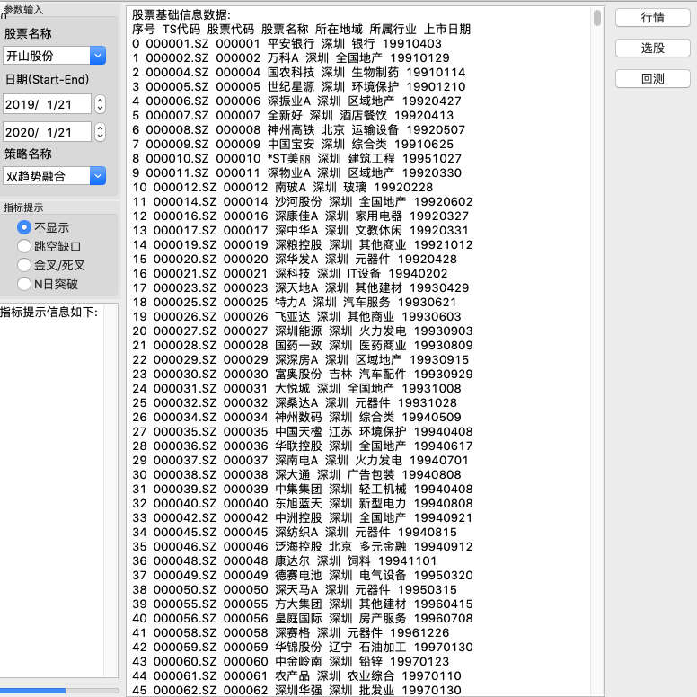Click row 8 *ST美丽

pyautogui.click(x=297, y=158)
